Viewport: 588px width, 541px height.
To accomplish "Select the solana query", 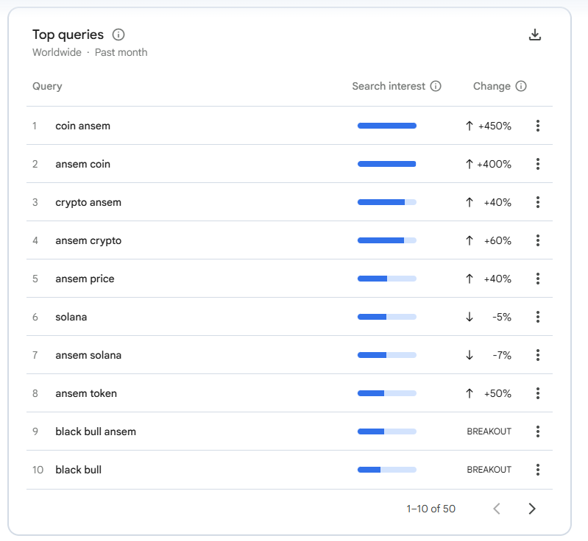I will click(x=71, y=317).
